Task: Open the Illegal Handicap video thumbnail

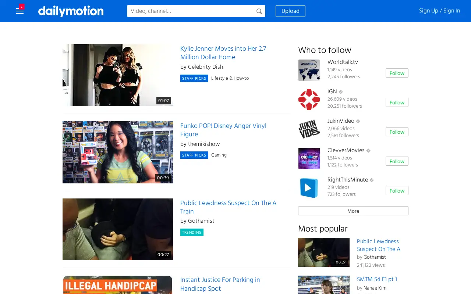Action: (118, 285)
